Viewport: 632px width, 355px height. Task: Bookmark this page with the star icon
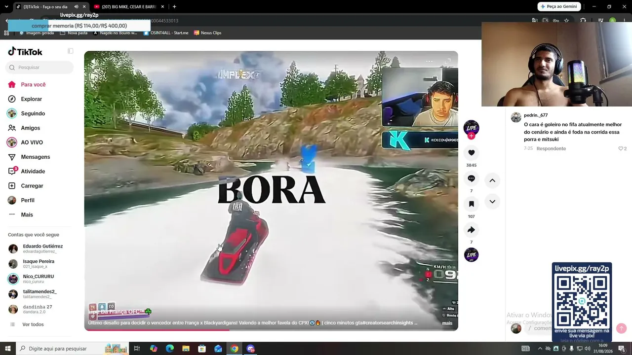pyautogui.click(x=566, y=21)
